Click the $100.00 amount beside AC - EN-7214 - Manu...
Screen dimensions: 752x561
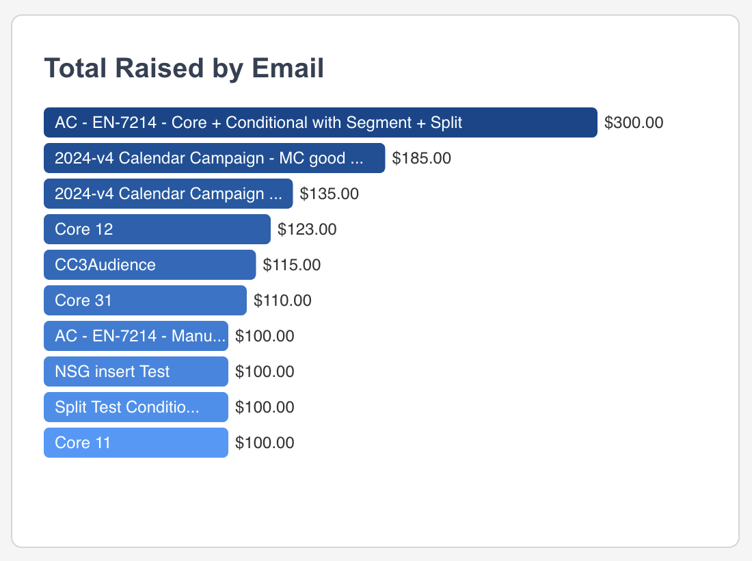coord(265,336)
